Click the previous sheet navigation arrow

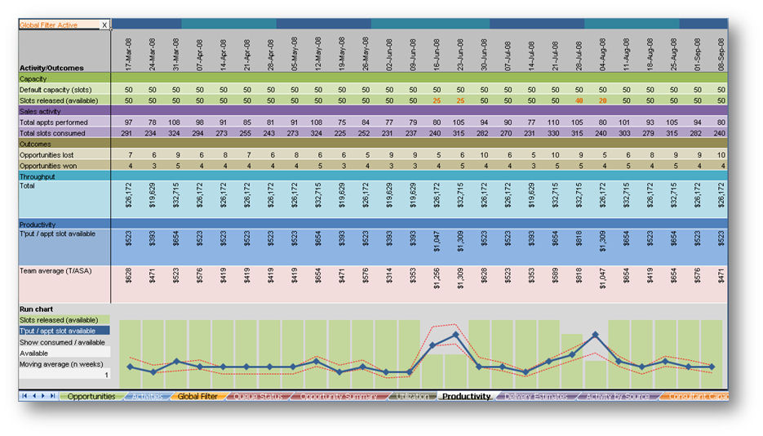[x=33, y=396]
